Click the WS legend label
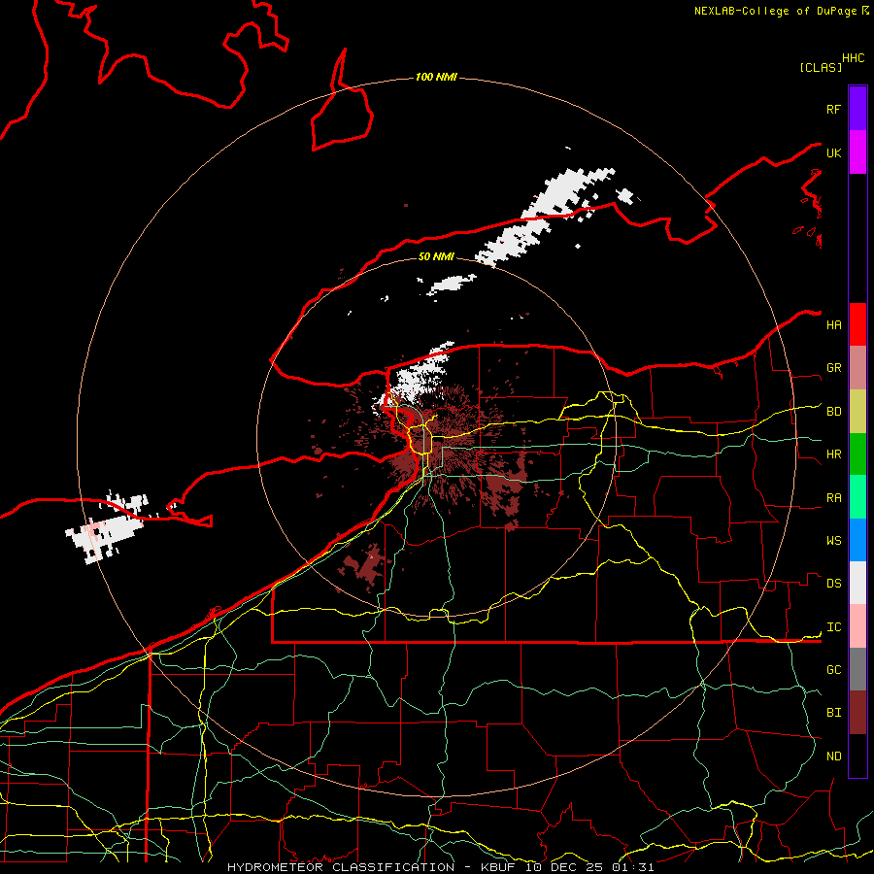Viewport: 874px width, 874px height. point(833,541)
